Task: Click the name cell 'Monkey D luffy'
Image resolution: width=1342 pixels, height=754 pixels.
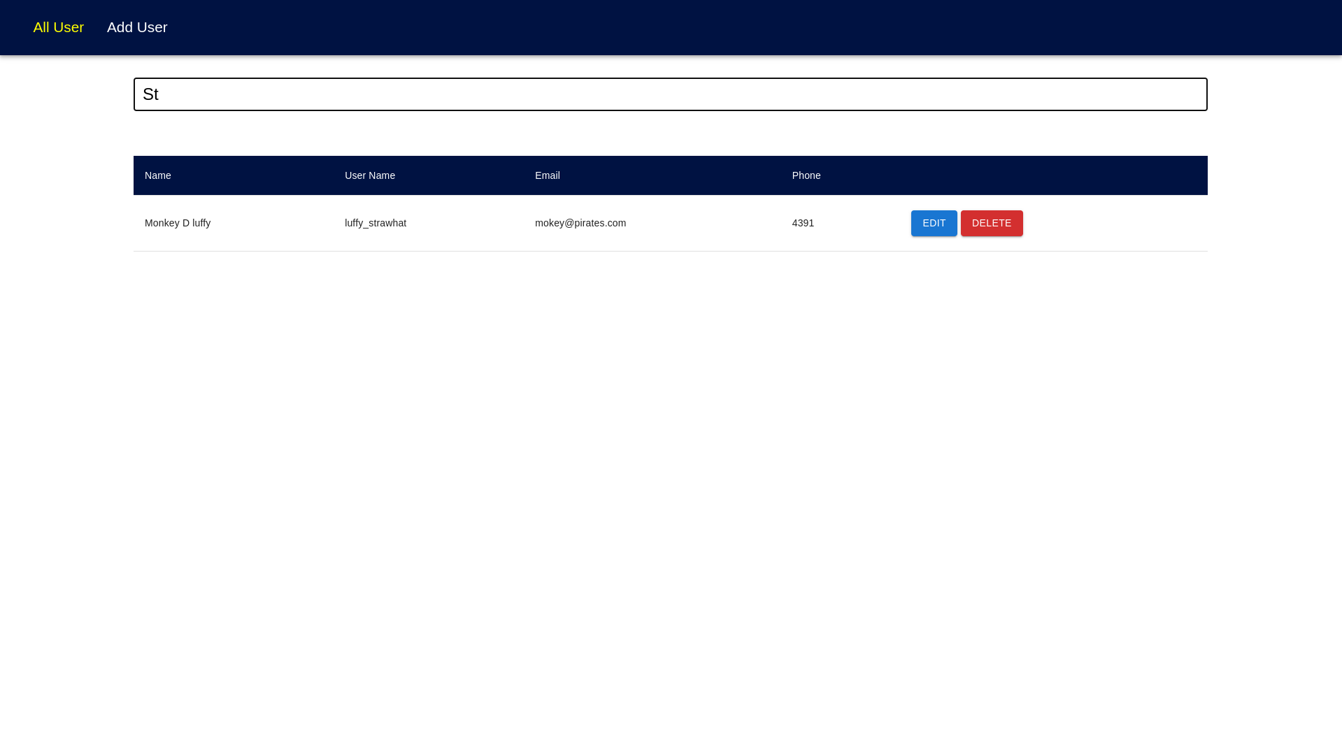Action: [178, 223]
